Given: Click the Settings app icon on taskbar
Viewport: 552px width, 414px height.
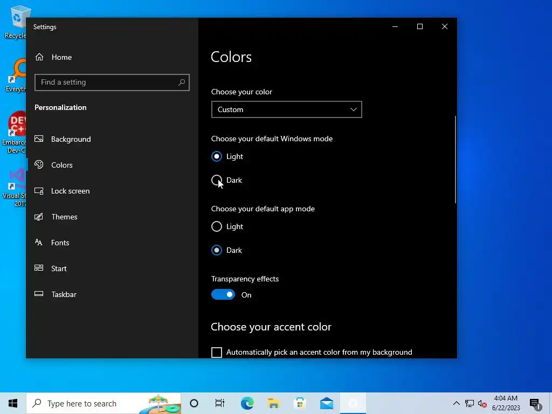Looking at the screenshot, I should [353, 403].
